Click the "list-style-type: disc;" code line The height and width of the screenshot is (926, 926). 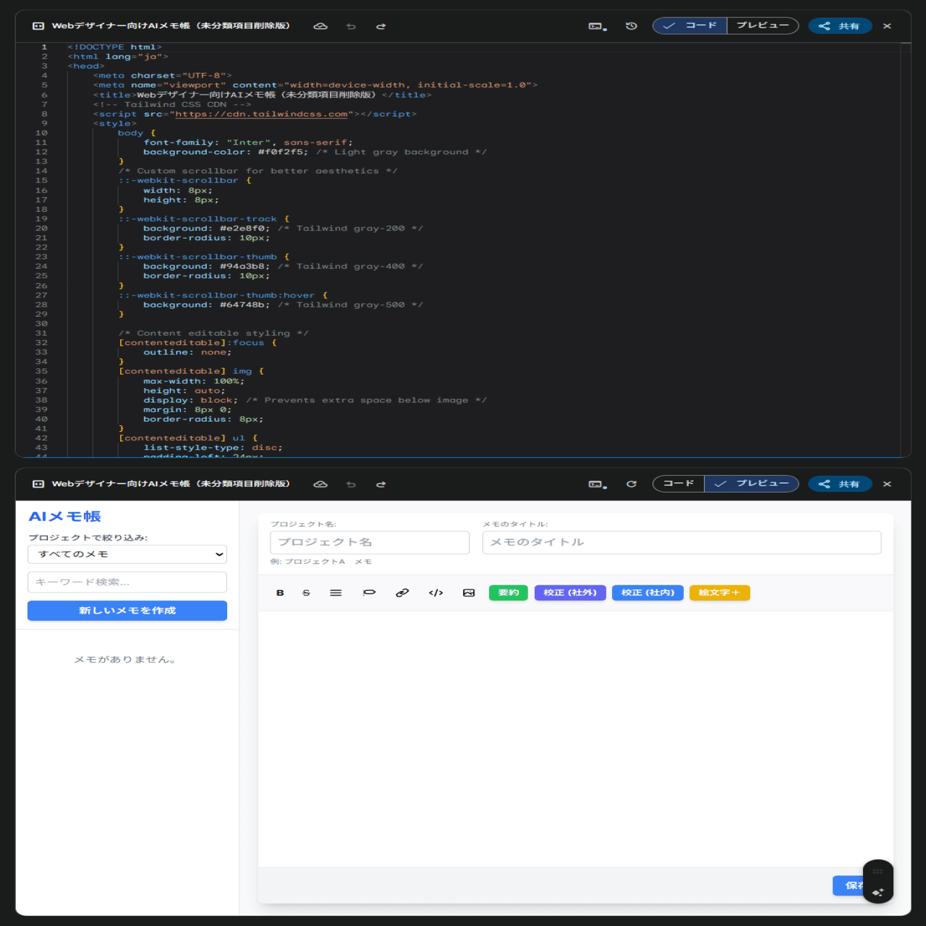[213, 448]
